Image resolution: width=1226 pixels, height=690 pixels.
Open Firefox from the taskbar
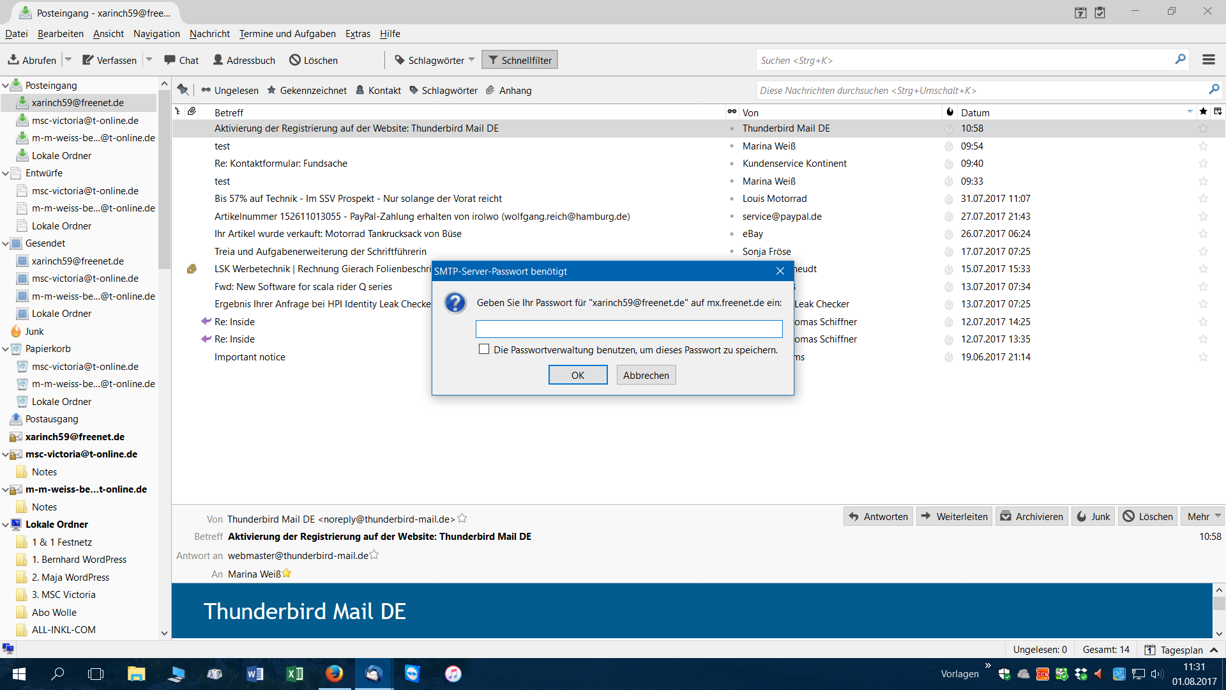[334, 673]
